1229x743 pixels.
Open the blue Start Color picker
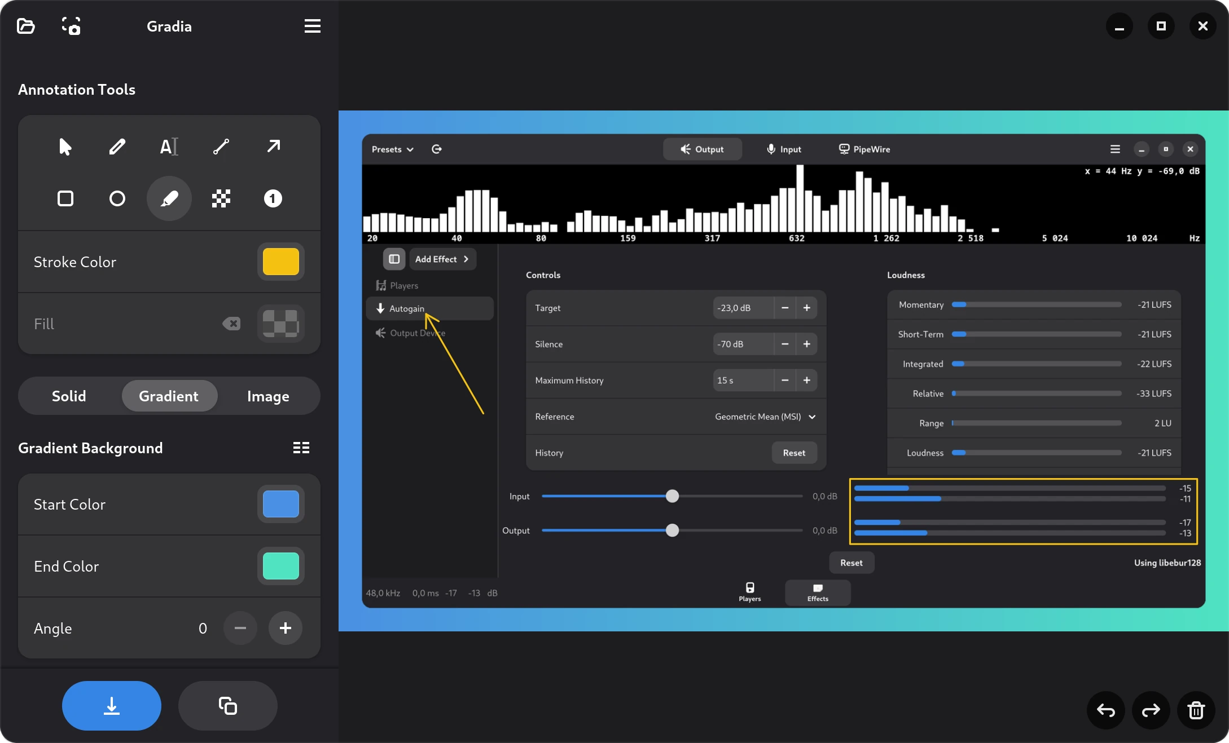(281, 504)
